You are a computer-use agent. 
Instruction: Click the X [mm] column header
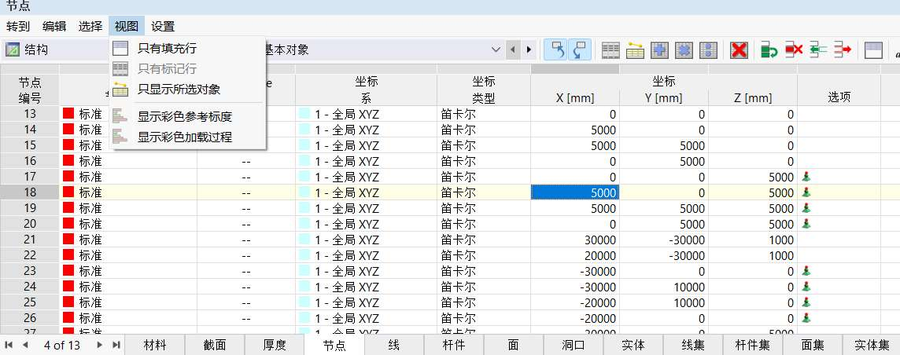575,98
